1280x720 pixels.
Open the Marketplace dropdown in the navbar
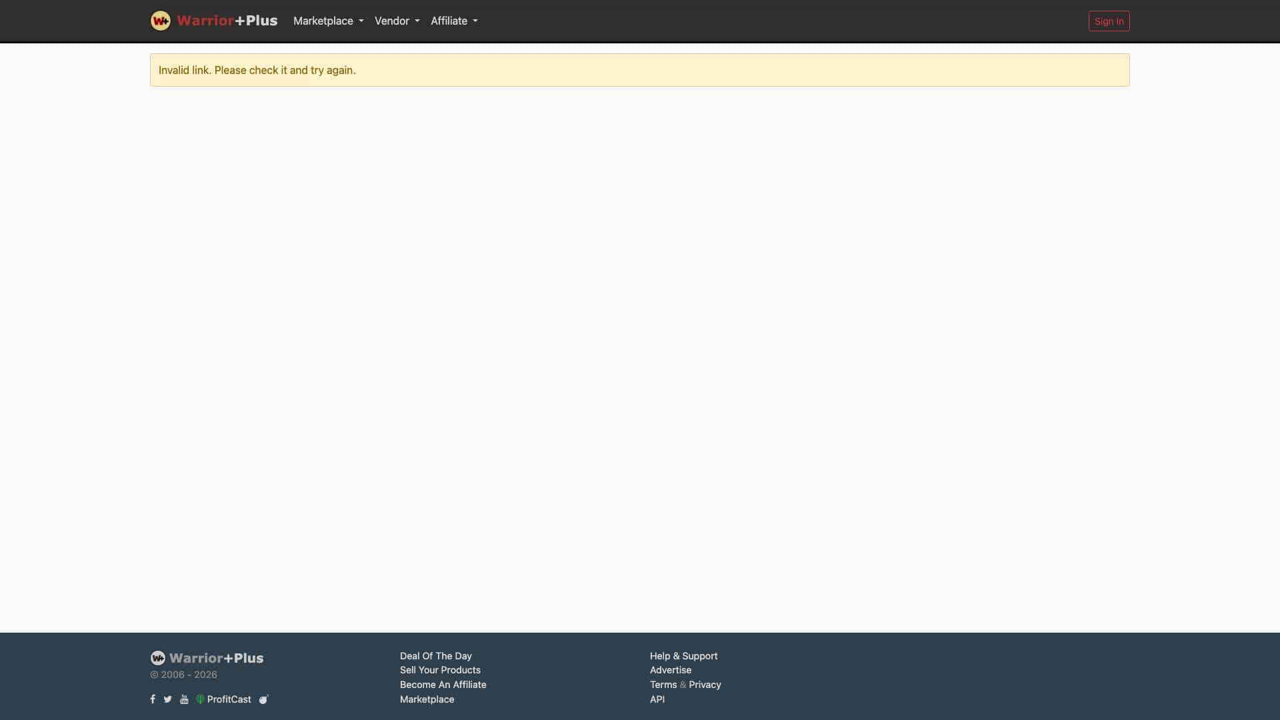click(x=328, y=21)
